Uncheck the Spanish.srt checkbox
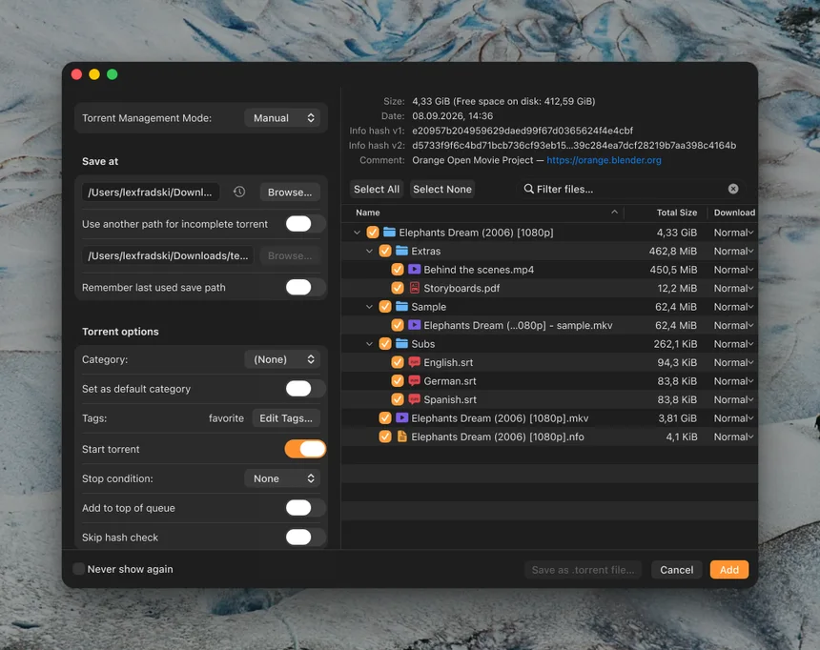This screenshot has height=650, width=820. click(398, 399)
